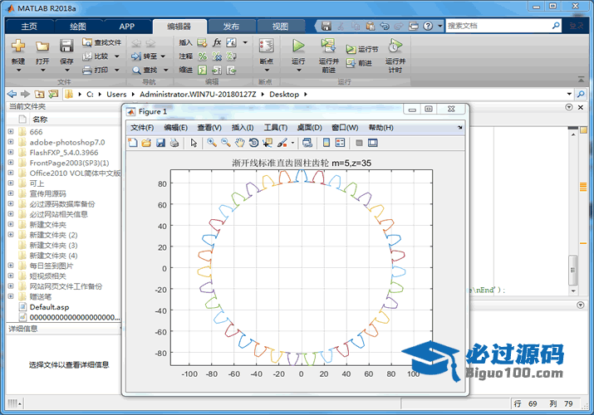Viewport: 594px width, 415px height.
Task: Click the breakpoints icon above 断点
Action: 267,46
